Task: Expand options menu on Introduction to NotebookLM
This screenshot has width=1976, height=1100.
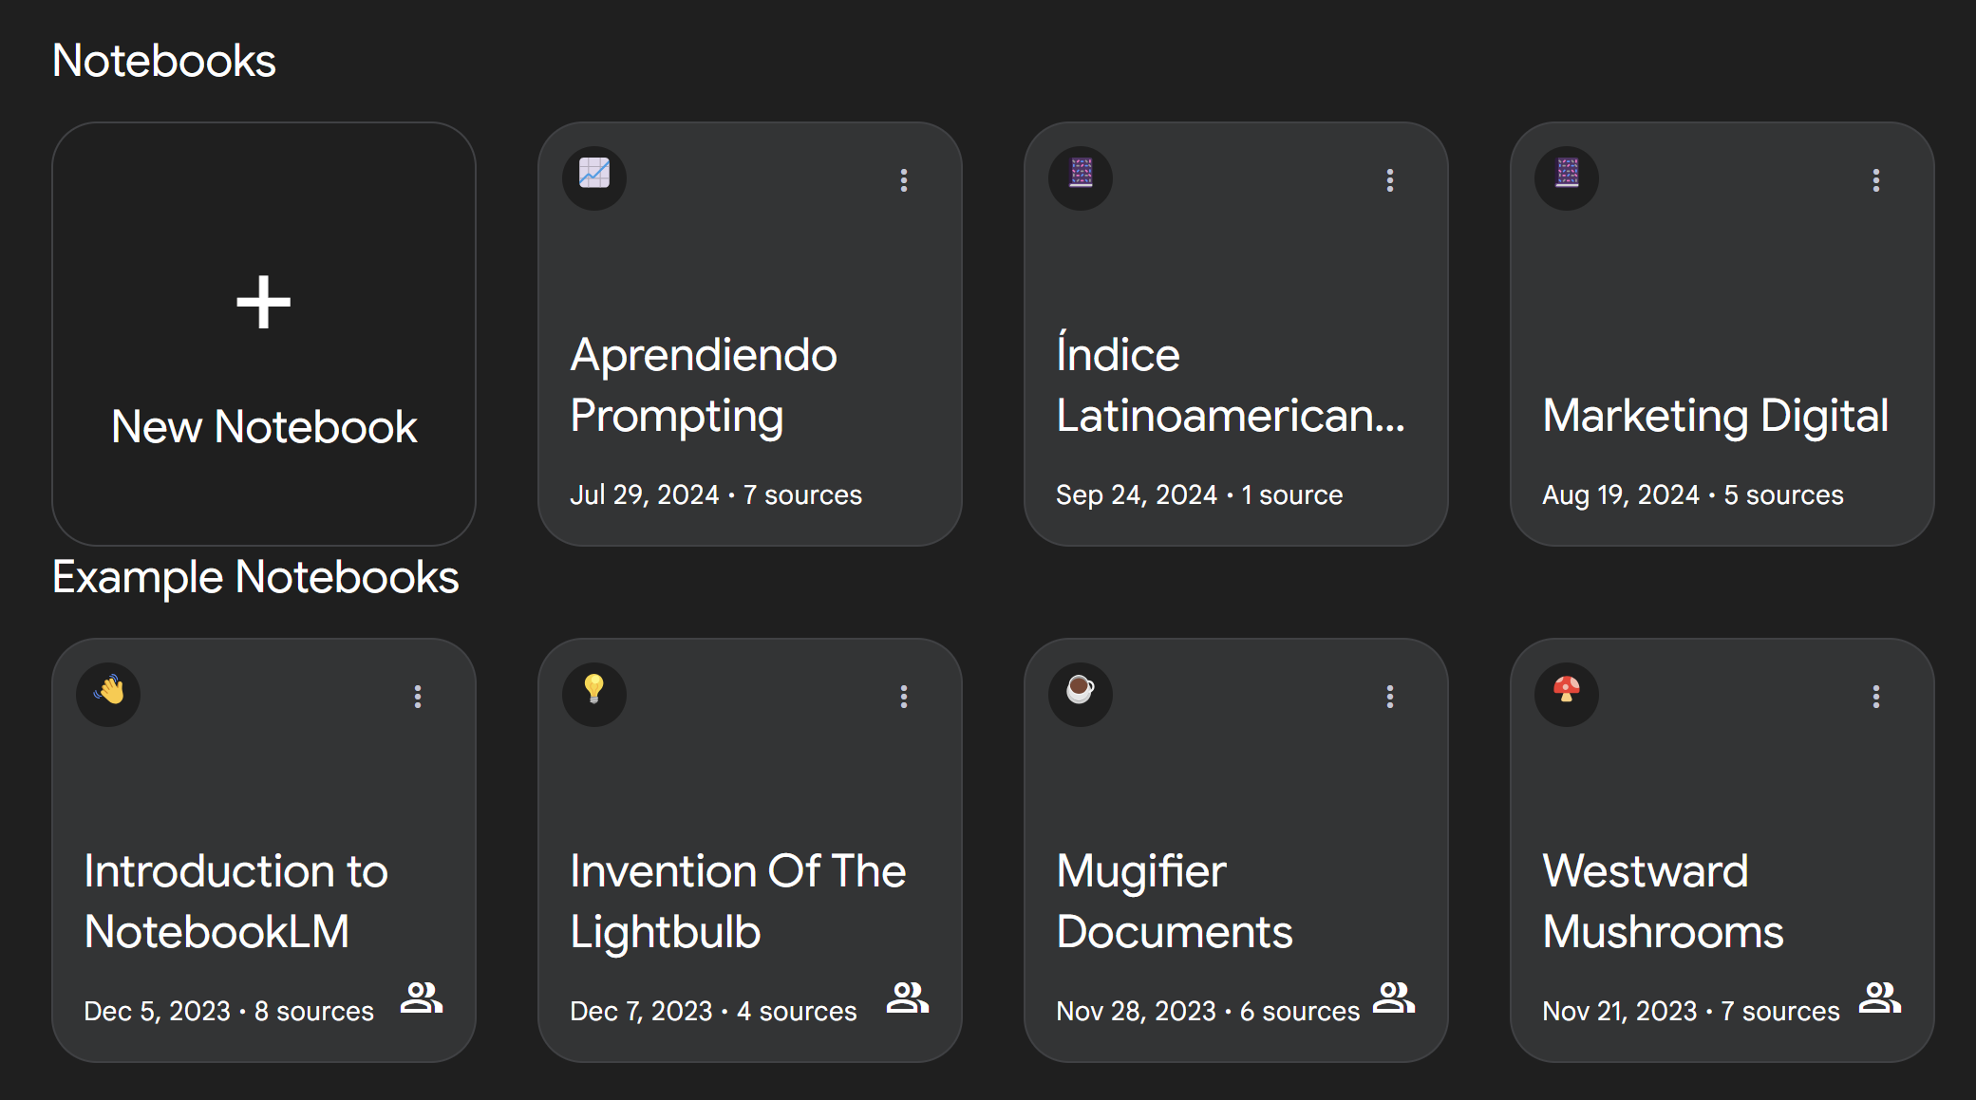Action: [x=418, y=697]
